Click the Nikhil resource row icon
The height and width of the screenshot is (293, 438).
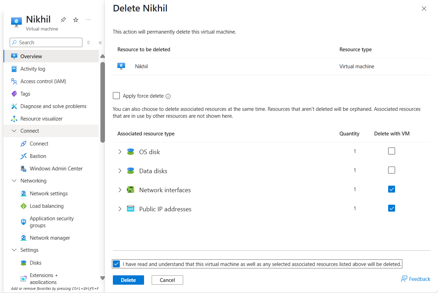121,66
